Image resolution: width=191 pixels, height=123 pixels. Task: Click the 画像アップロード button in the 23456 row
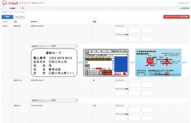click(x=40, y=46)
